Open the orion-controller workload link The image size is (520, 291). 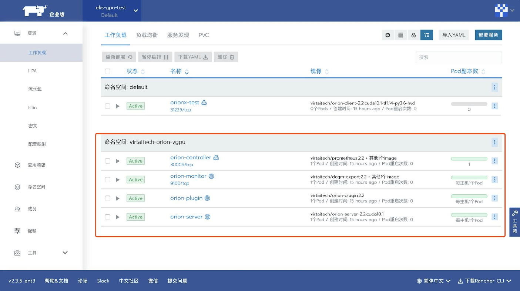(191, 157)
